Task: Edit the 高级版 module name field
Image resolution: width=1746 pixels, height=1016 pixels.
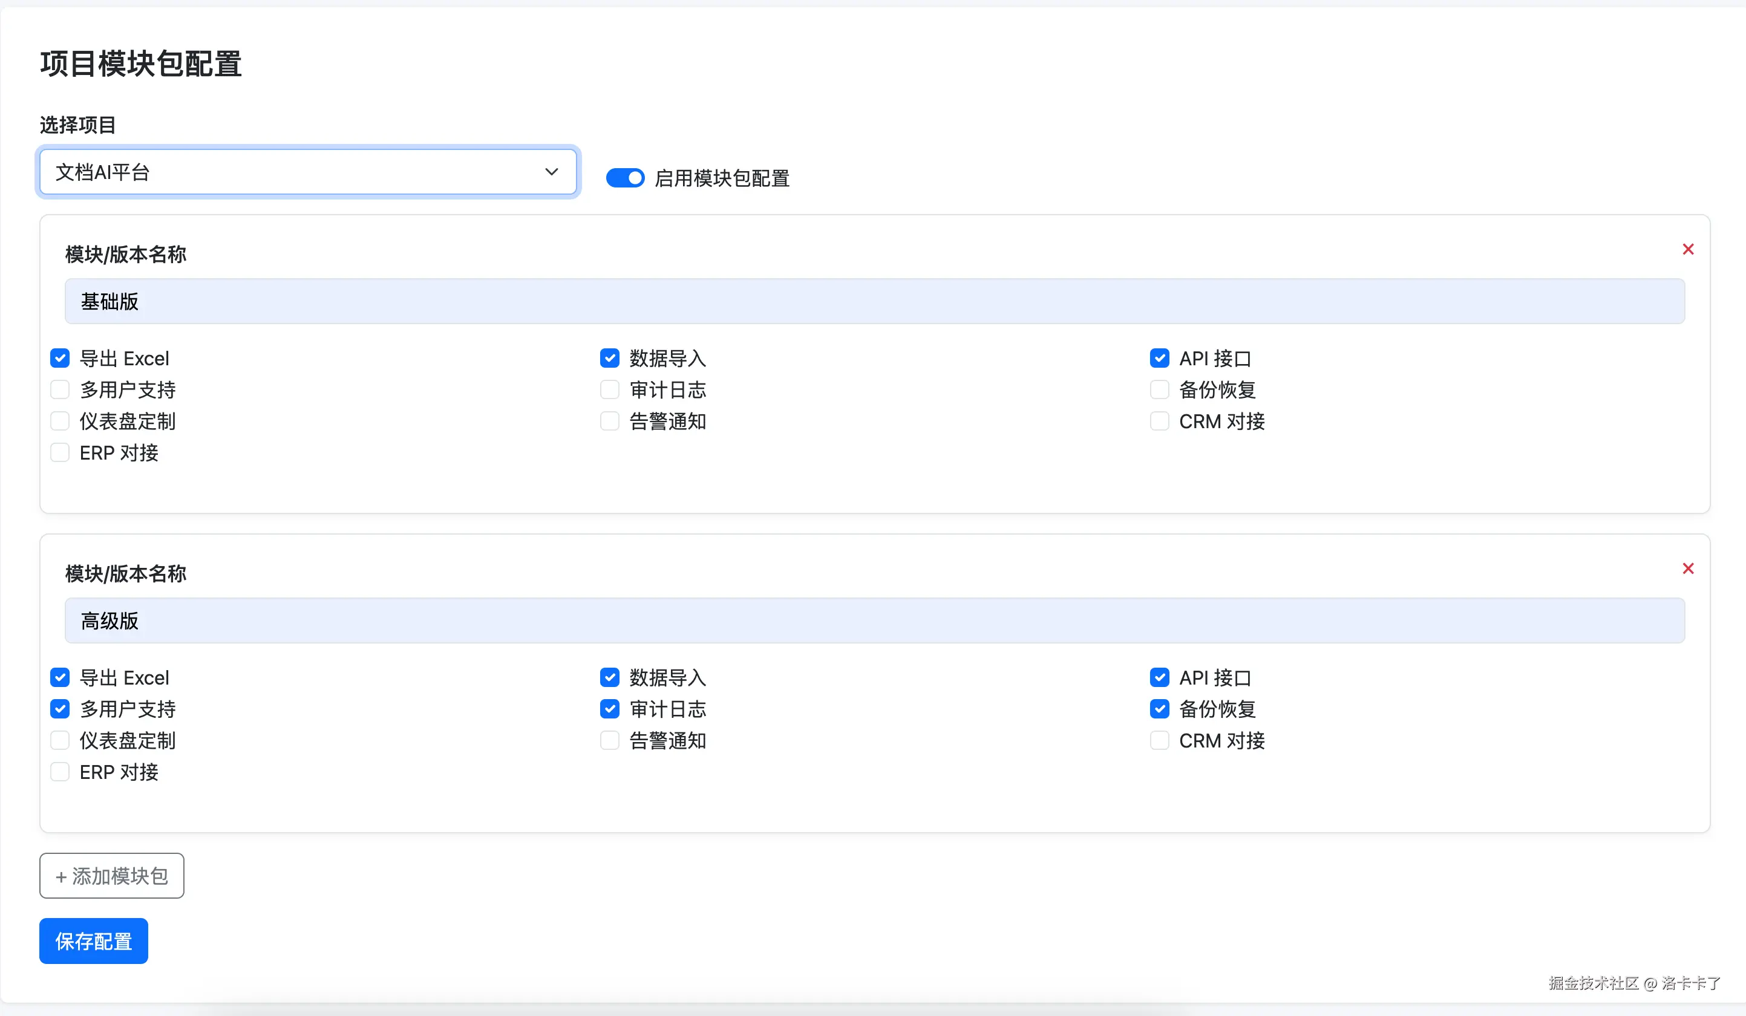Action: [874, 620]
